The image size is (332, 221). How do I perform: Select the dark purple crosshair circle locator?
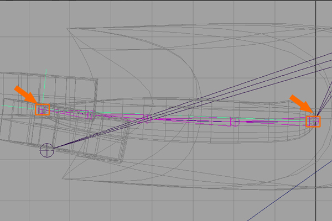coord(47,150)
